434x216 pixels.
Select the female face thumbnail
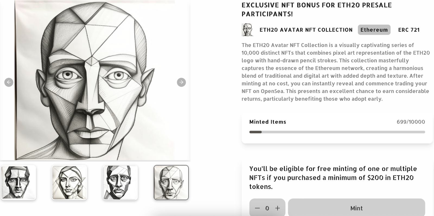69,182
